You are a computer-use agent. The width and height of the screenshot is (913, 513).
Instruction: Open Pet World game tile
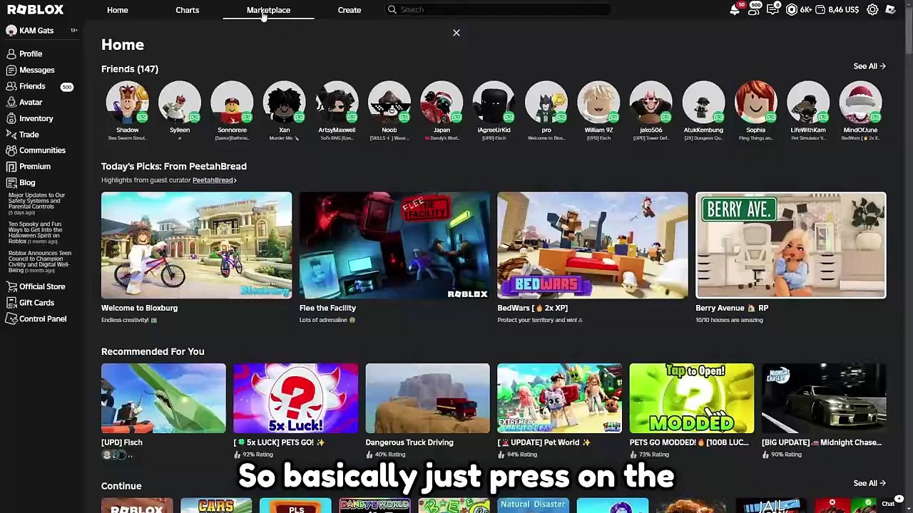click(x=560, y=398)
